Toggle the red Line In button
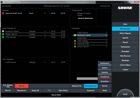 [x=22, y=86]
